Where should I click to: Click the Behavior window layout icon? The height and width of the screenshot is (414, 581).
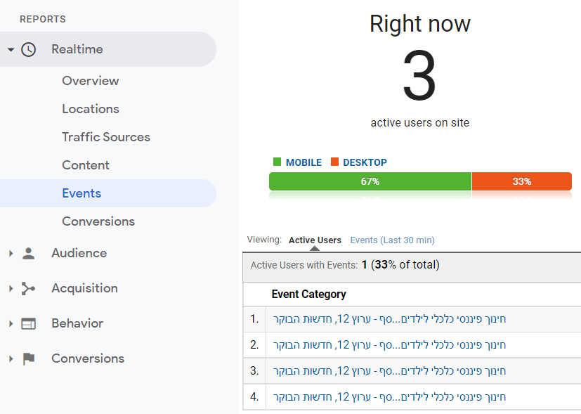(29, 323)
